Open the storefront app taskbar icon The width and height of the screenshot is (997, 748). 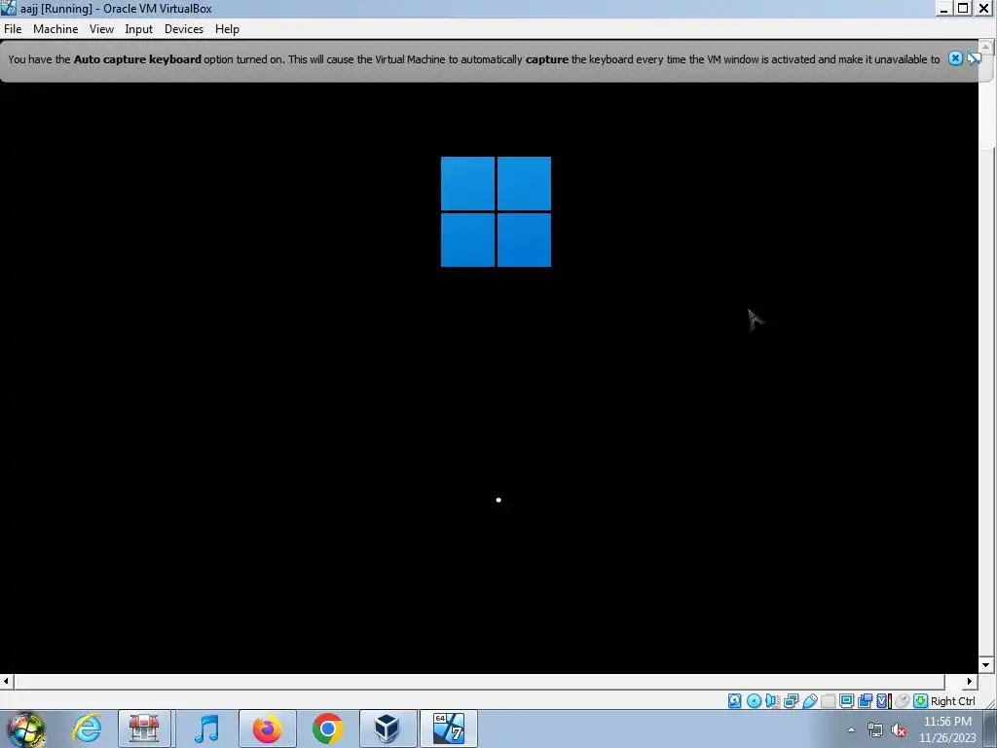click(x=144, y=729)
